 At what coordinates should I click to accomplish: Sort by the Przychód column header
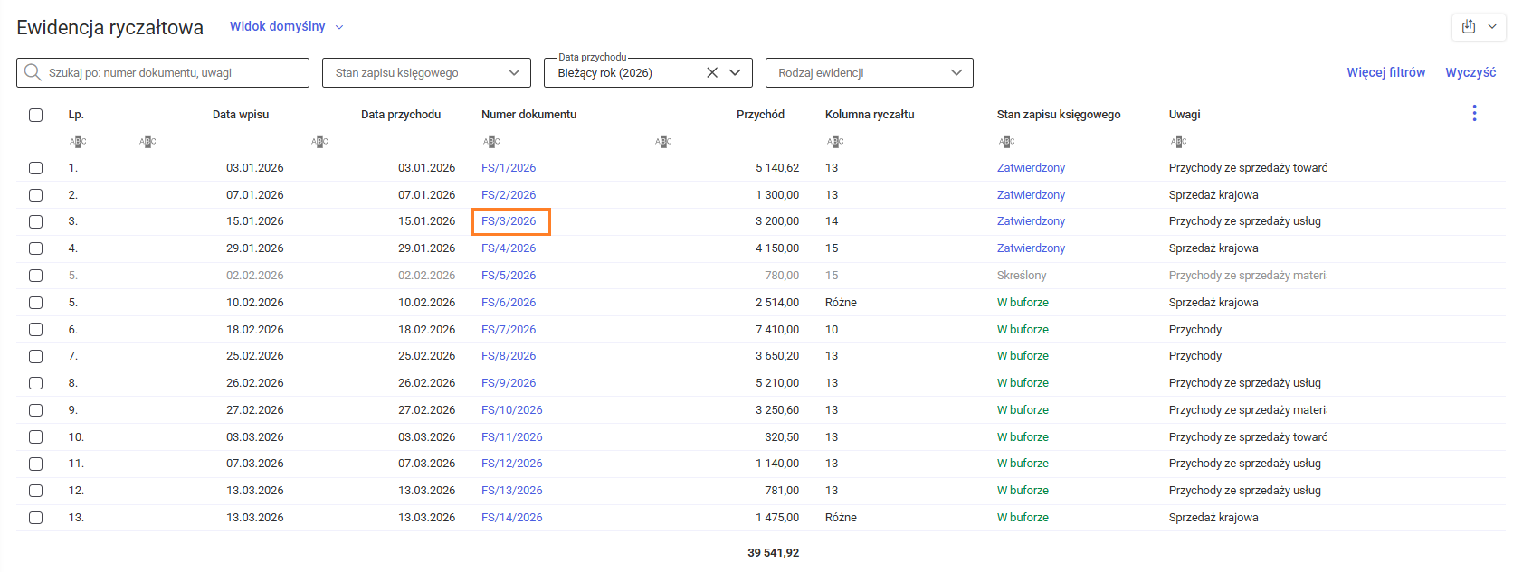click(x=760, y=115)
